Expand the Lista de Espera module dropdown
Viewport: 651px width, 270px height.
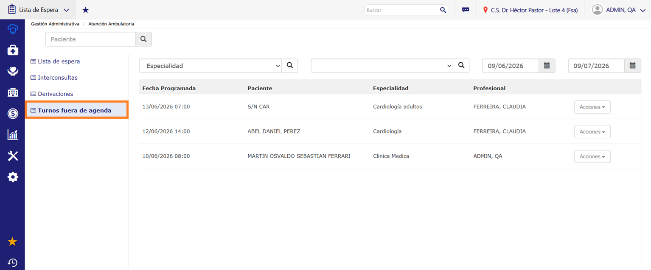pyautogui.click(x=66, y=10)
